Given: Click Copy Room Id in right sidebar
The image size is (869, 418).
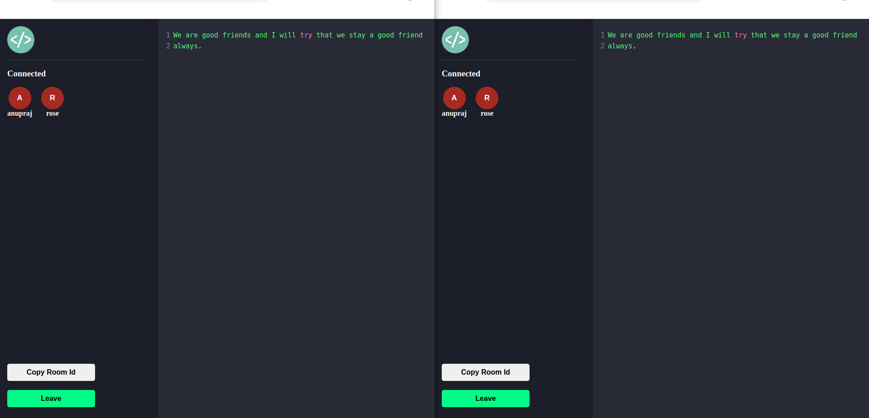Looking at the screenshot, I should (x=485, y=372).
